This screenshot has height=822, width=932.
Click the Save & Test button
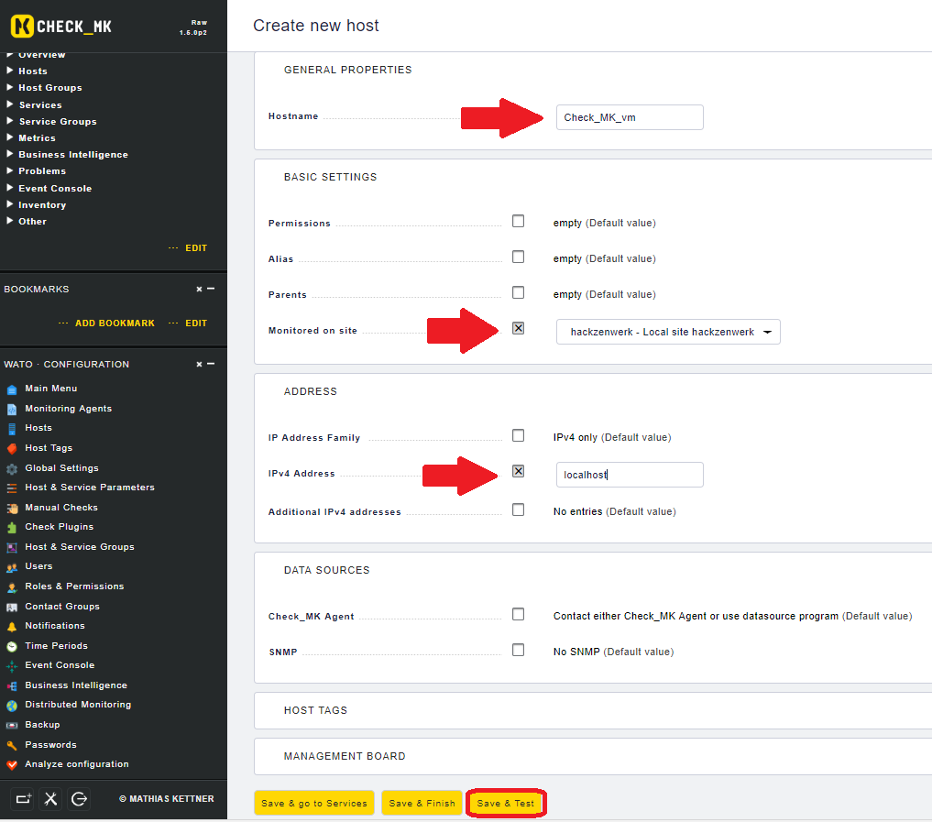(506, 803)
